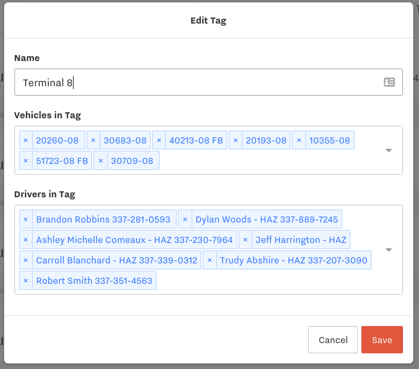The image size is (419, 369).
Task: Select driver Ashley Michelle Comeaux's tag
Action: pos(134,239)
